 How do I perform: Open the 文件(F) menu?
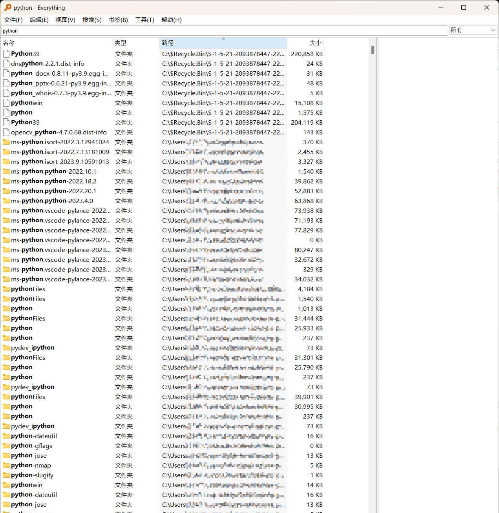pyautogui.click(x=13, y=20)
